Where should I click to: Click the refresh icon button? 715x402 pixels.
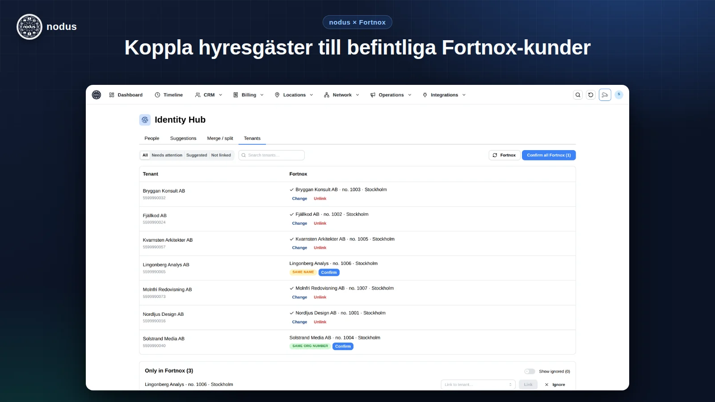pyautogui.click(x=591, y=95)
